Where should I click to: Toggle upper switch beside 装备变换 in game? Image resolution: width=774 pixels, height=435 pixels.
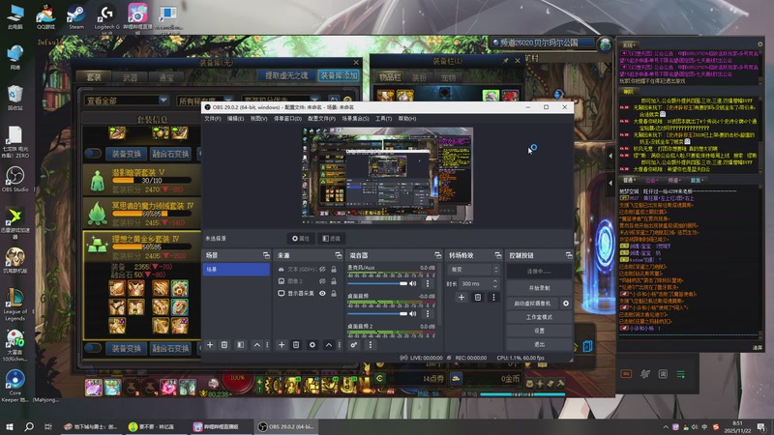[x=93, y=154]
